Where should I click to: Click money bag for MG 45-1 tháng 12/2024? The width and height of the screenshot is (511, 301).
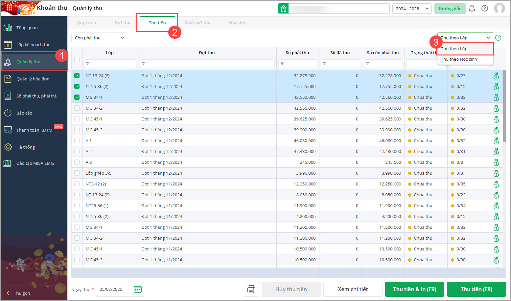[x=496, y=119]
